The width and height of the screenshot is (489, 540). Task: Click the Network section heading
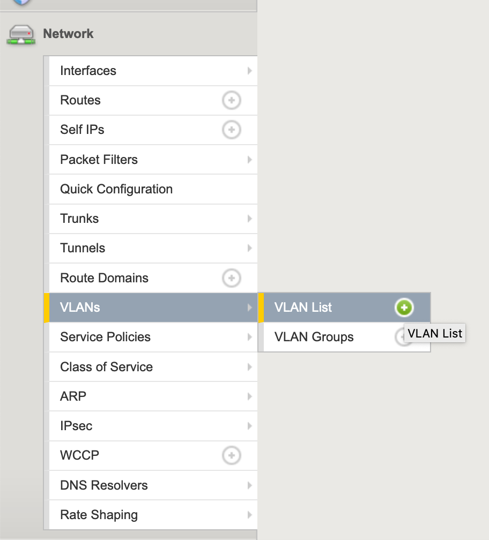pyautogui.click(x=68, y=34)
